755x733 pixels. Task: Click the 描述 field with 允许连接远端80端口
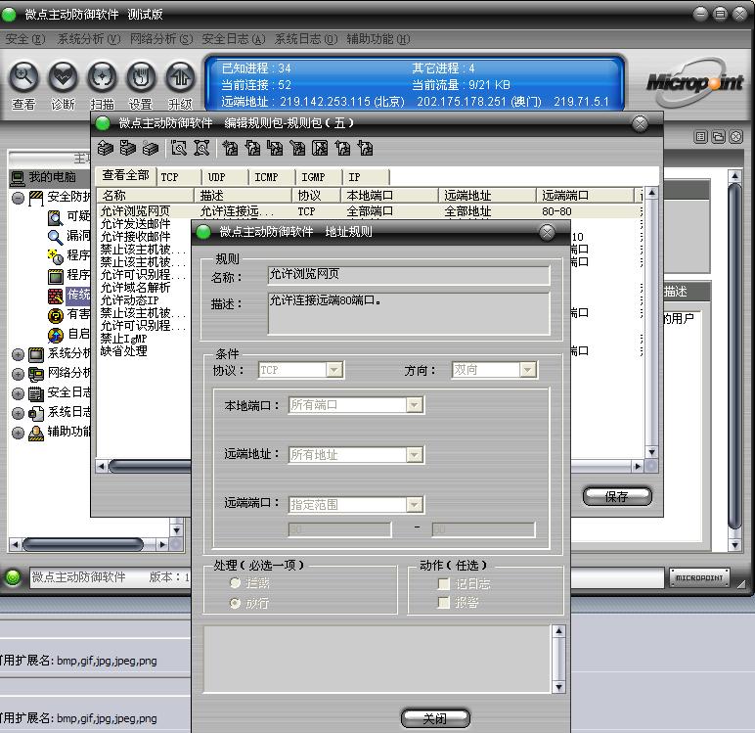point(409,314)
